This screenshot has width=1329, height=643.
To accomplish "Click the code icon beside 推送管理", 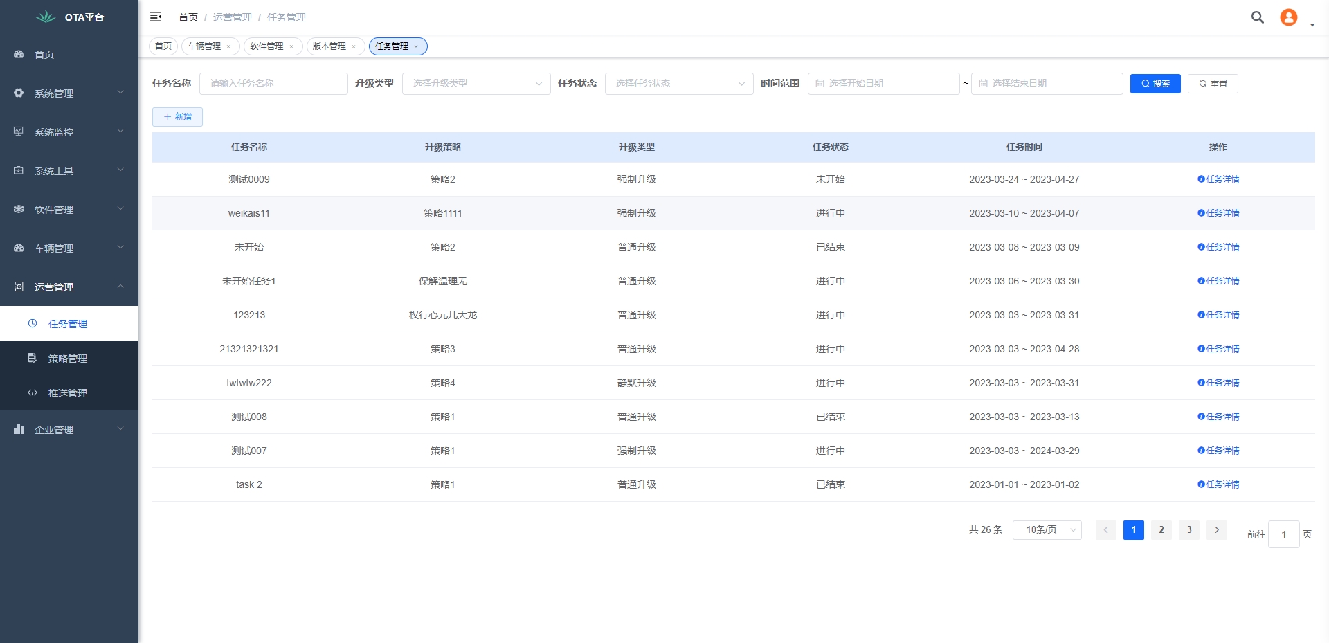I will (x=33, y=392).
